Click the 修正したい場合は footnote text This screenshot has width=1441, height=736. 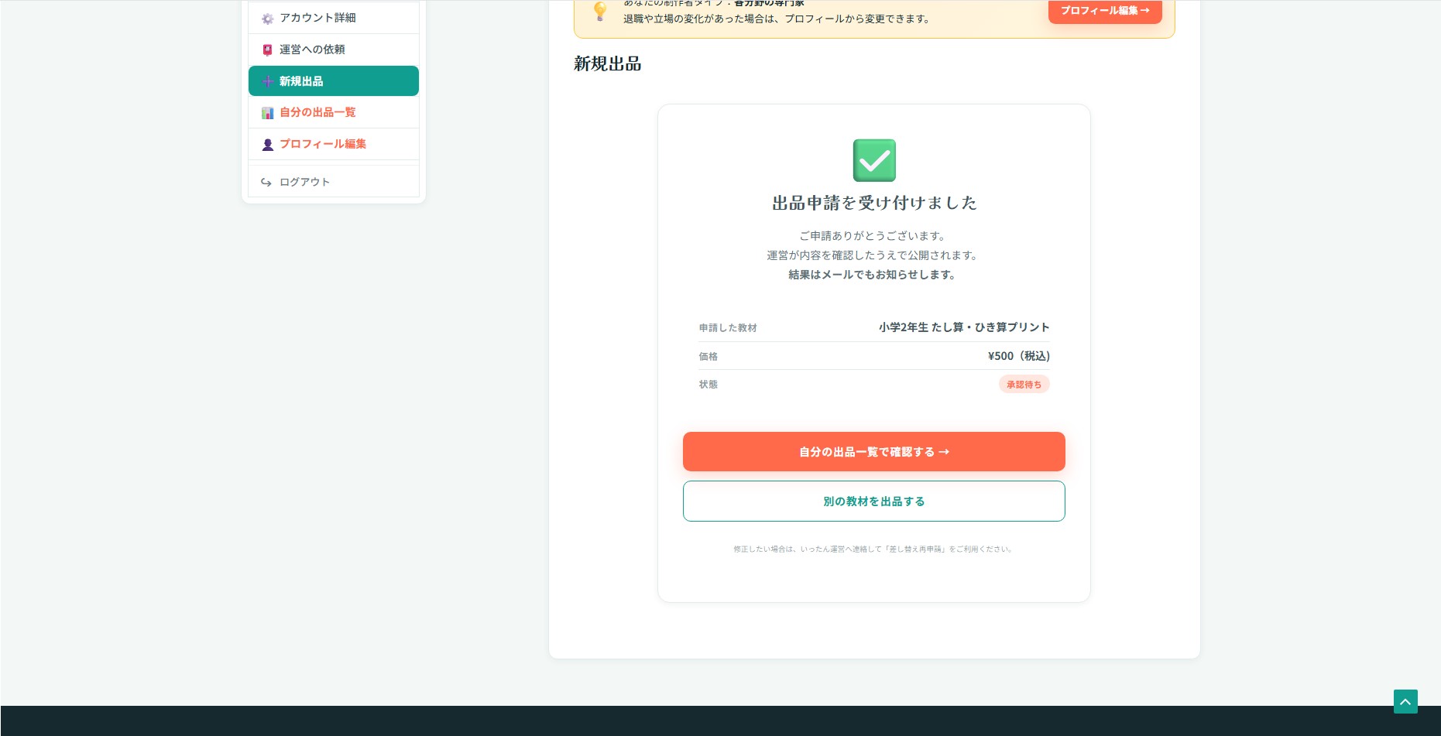pyautogui.click(x=873, y=549)
